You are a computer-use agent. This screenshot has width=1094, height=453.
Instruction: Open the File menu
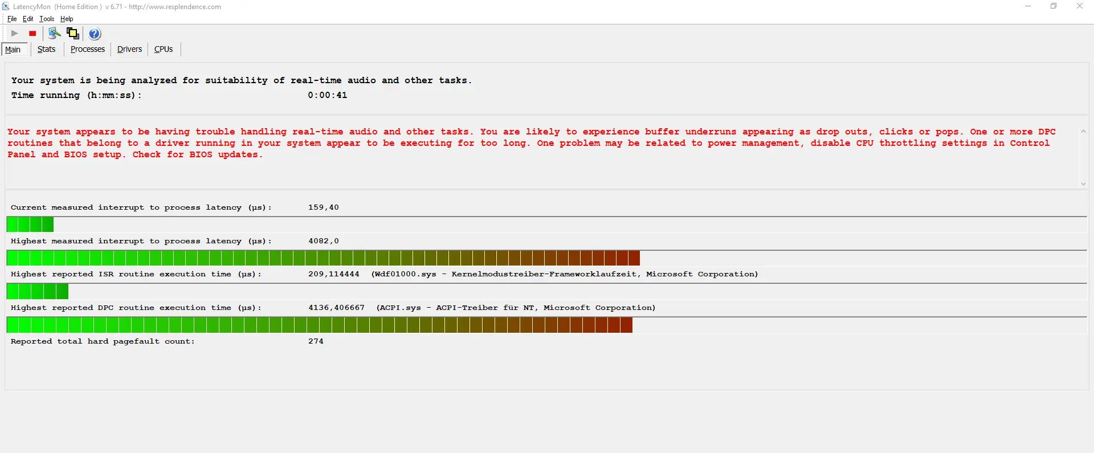coord(12,19)
